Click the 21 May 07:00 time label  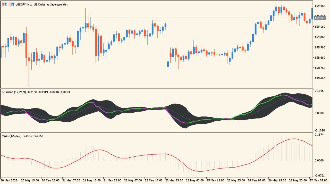(x=71, y=180)
